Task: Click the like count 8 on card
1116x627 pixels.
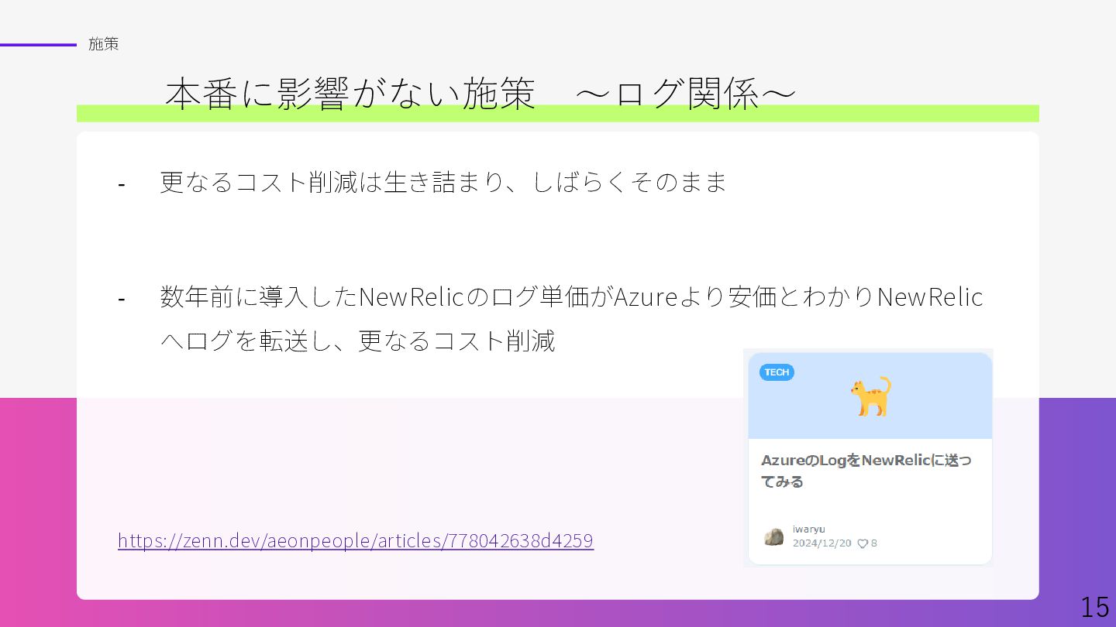Action: tap(874, 543)
